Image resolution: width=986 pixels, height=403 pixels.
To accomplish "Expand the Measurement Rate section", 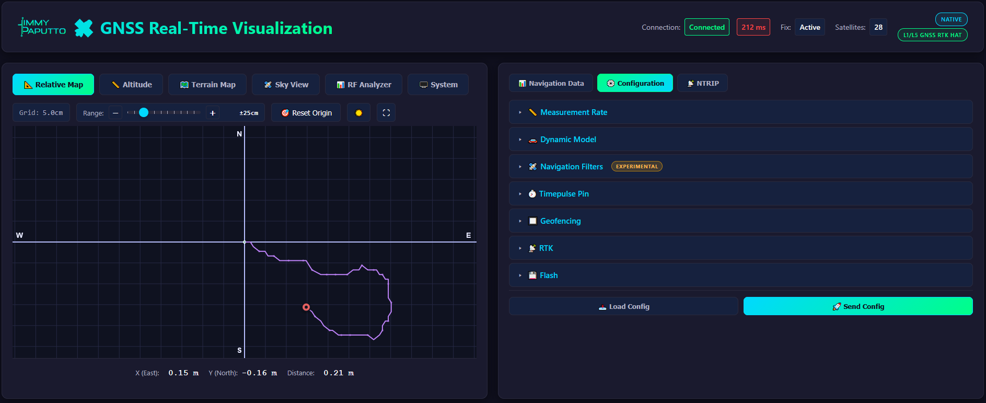I will coord(740,112).
